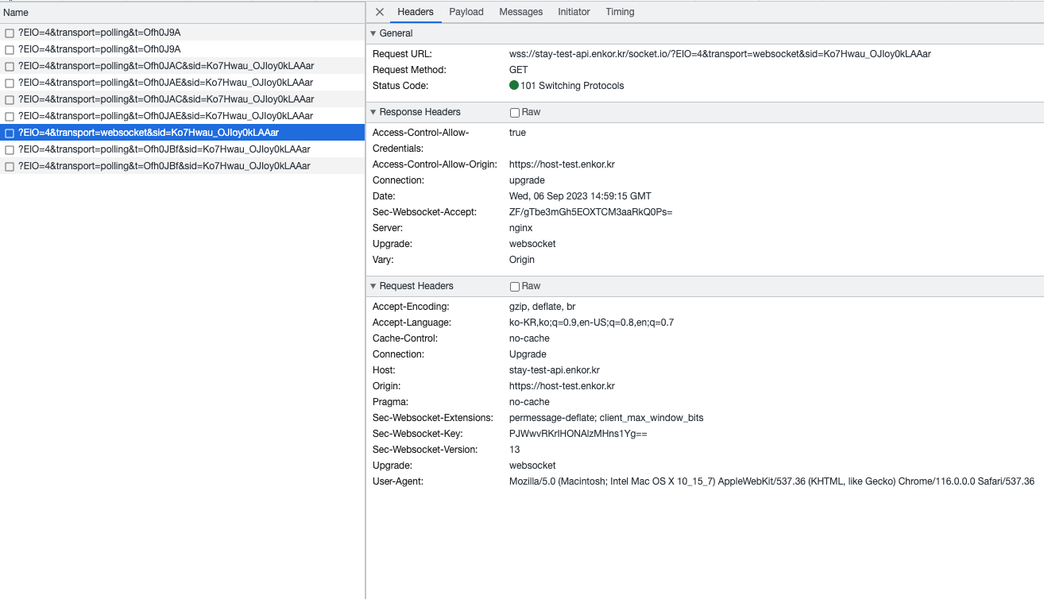
Task: Select the Accept-Encoding value gzip, deflate, br
Action: point(542,307)
